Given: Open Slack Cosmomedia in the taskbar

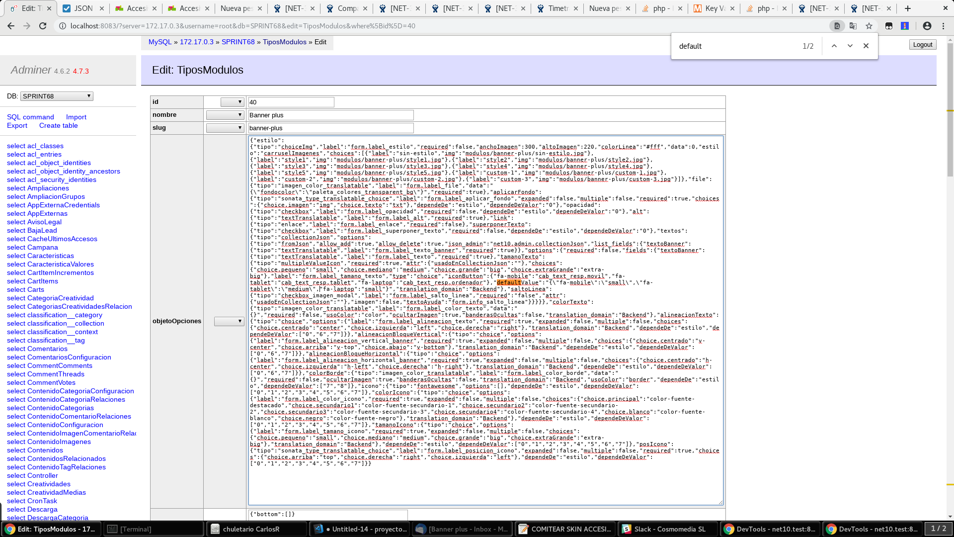Looking at the screenshot, I should point(668,529).
